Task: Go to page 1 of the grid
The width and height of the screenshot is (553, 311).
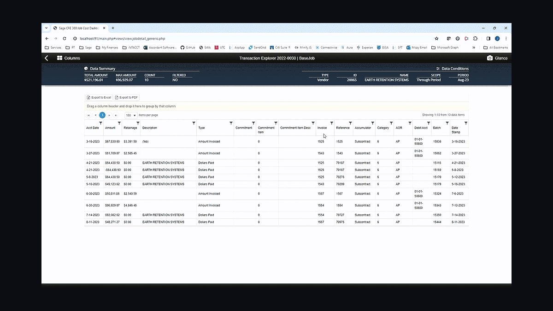Action: pos(102,115)
